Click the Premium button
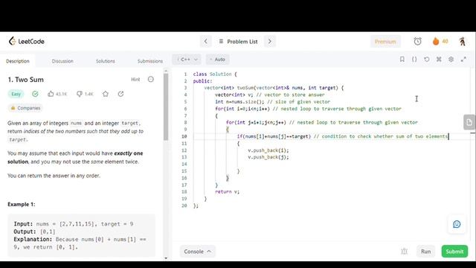The image size is (476, 268). tap(385, 42)
